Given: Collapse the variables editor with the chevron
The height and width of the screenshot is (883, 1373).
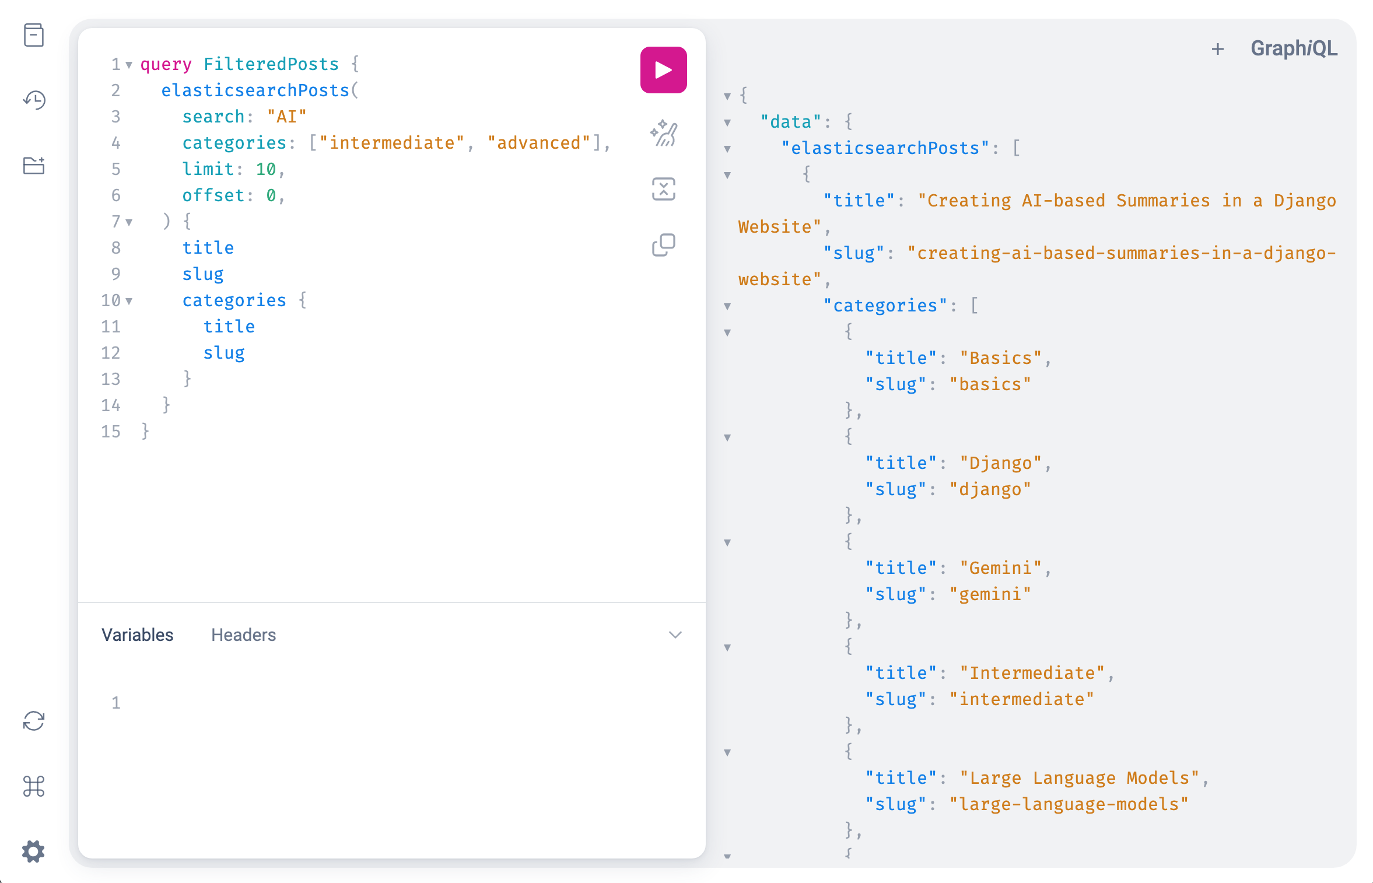Looking at the screenshot, I should point(675,635).
